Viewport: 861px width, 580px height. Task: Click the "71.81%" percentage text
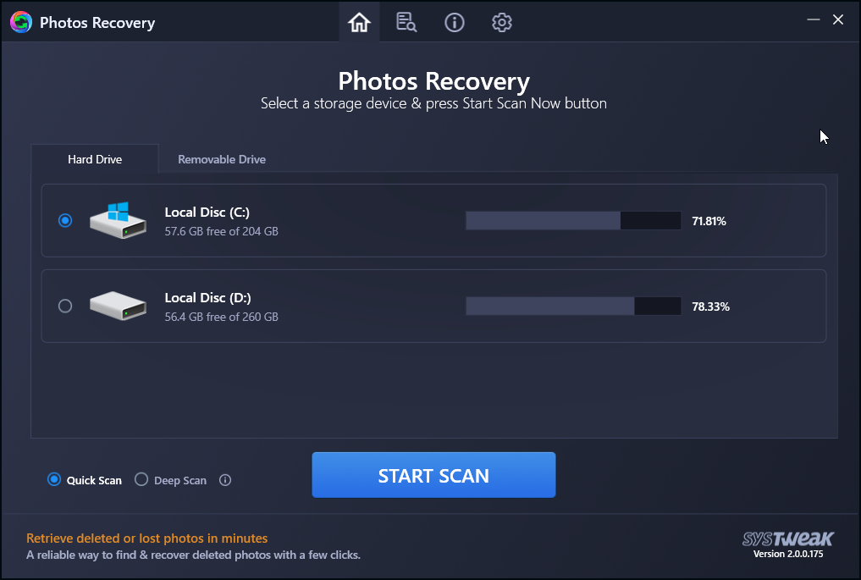point(709,221)
